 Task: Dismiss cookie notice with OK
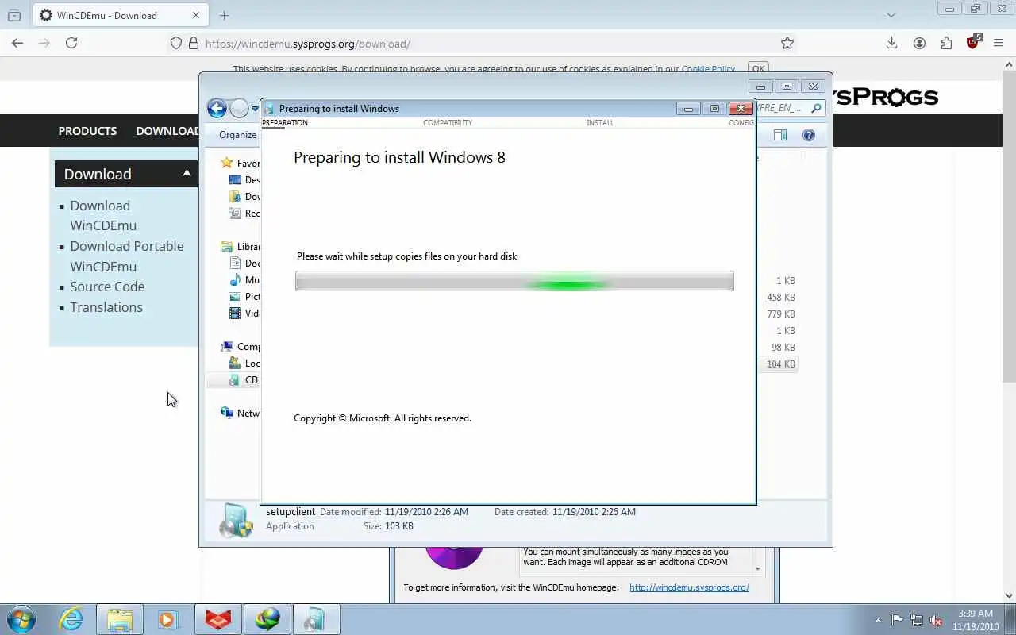758,69
